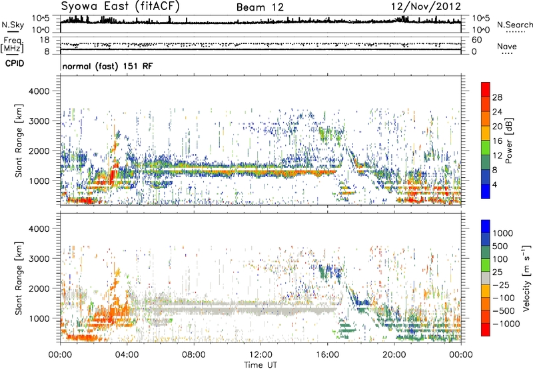Click the -500 label on Velocity colorbar
This screenshot has height=369, width=533.
(x=506, y=311)
